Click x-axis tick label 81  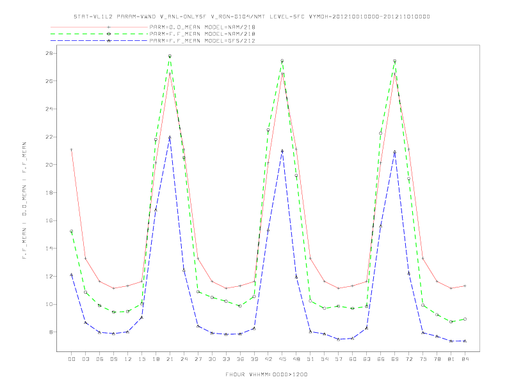(x=451, y=359)
